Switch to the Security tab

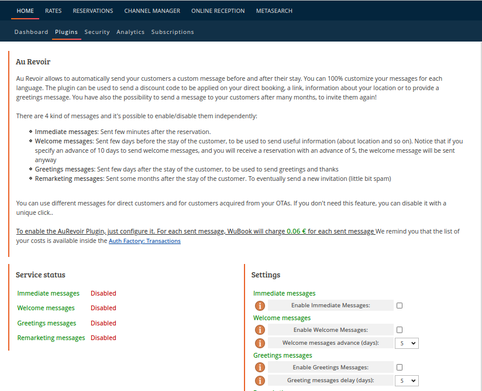pyautogui.click(x=97, y=32)
